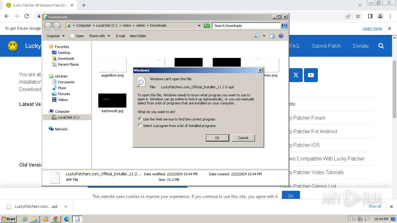Expand download item options chevron

(66, 207)
